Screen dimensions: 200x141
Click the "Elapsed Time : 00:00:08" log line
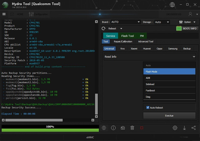(x=18, y=114)
